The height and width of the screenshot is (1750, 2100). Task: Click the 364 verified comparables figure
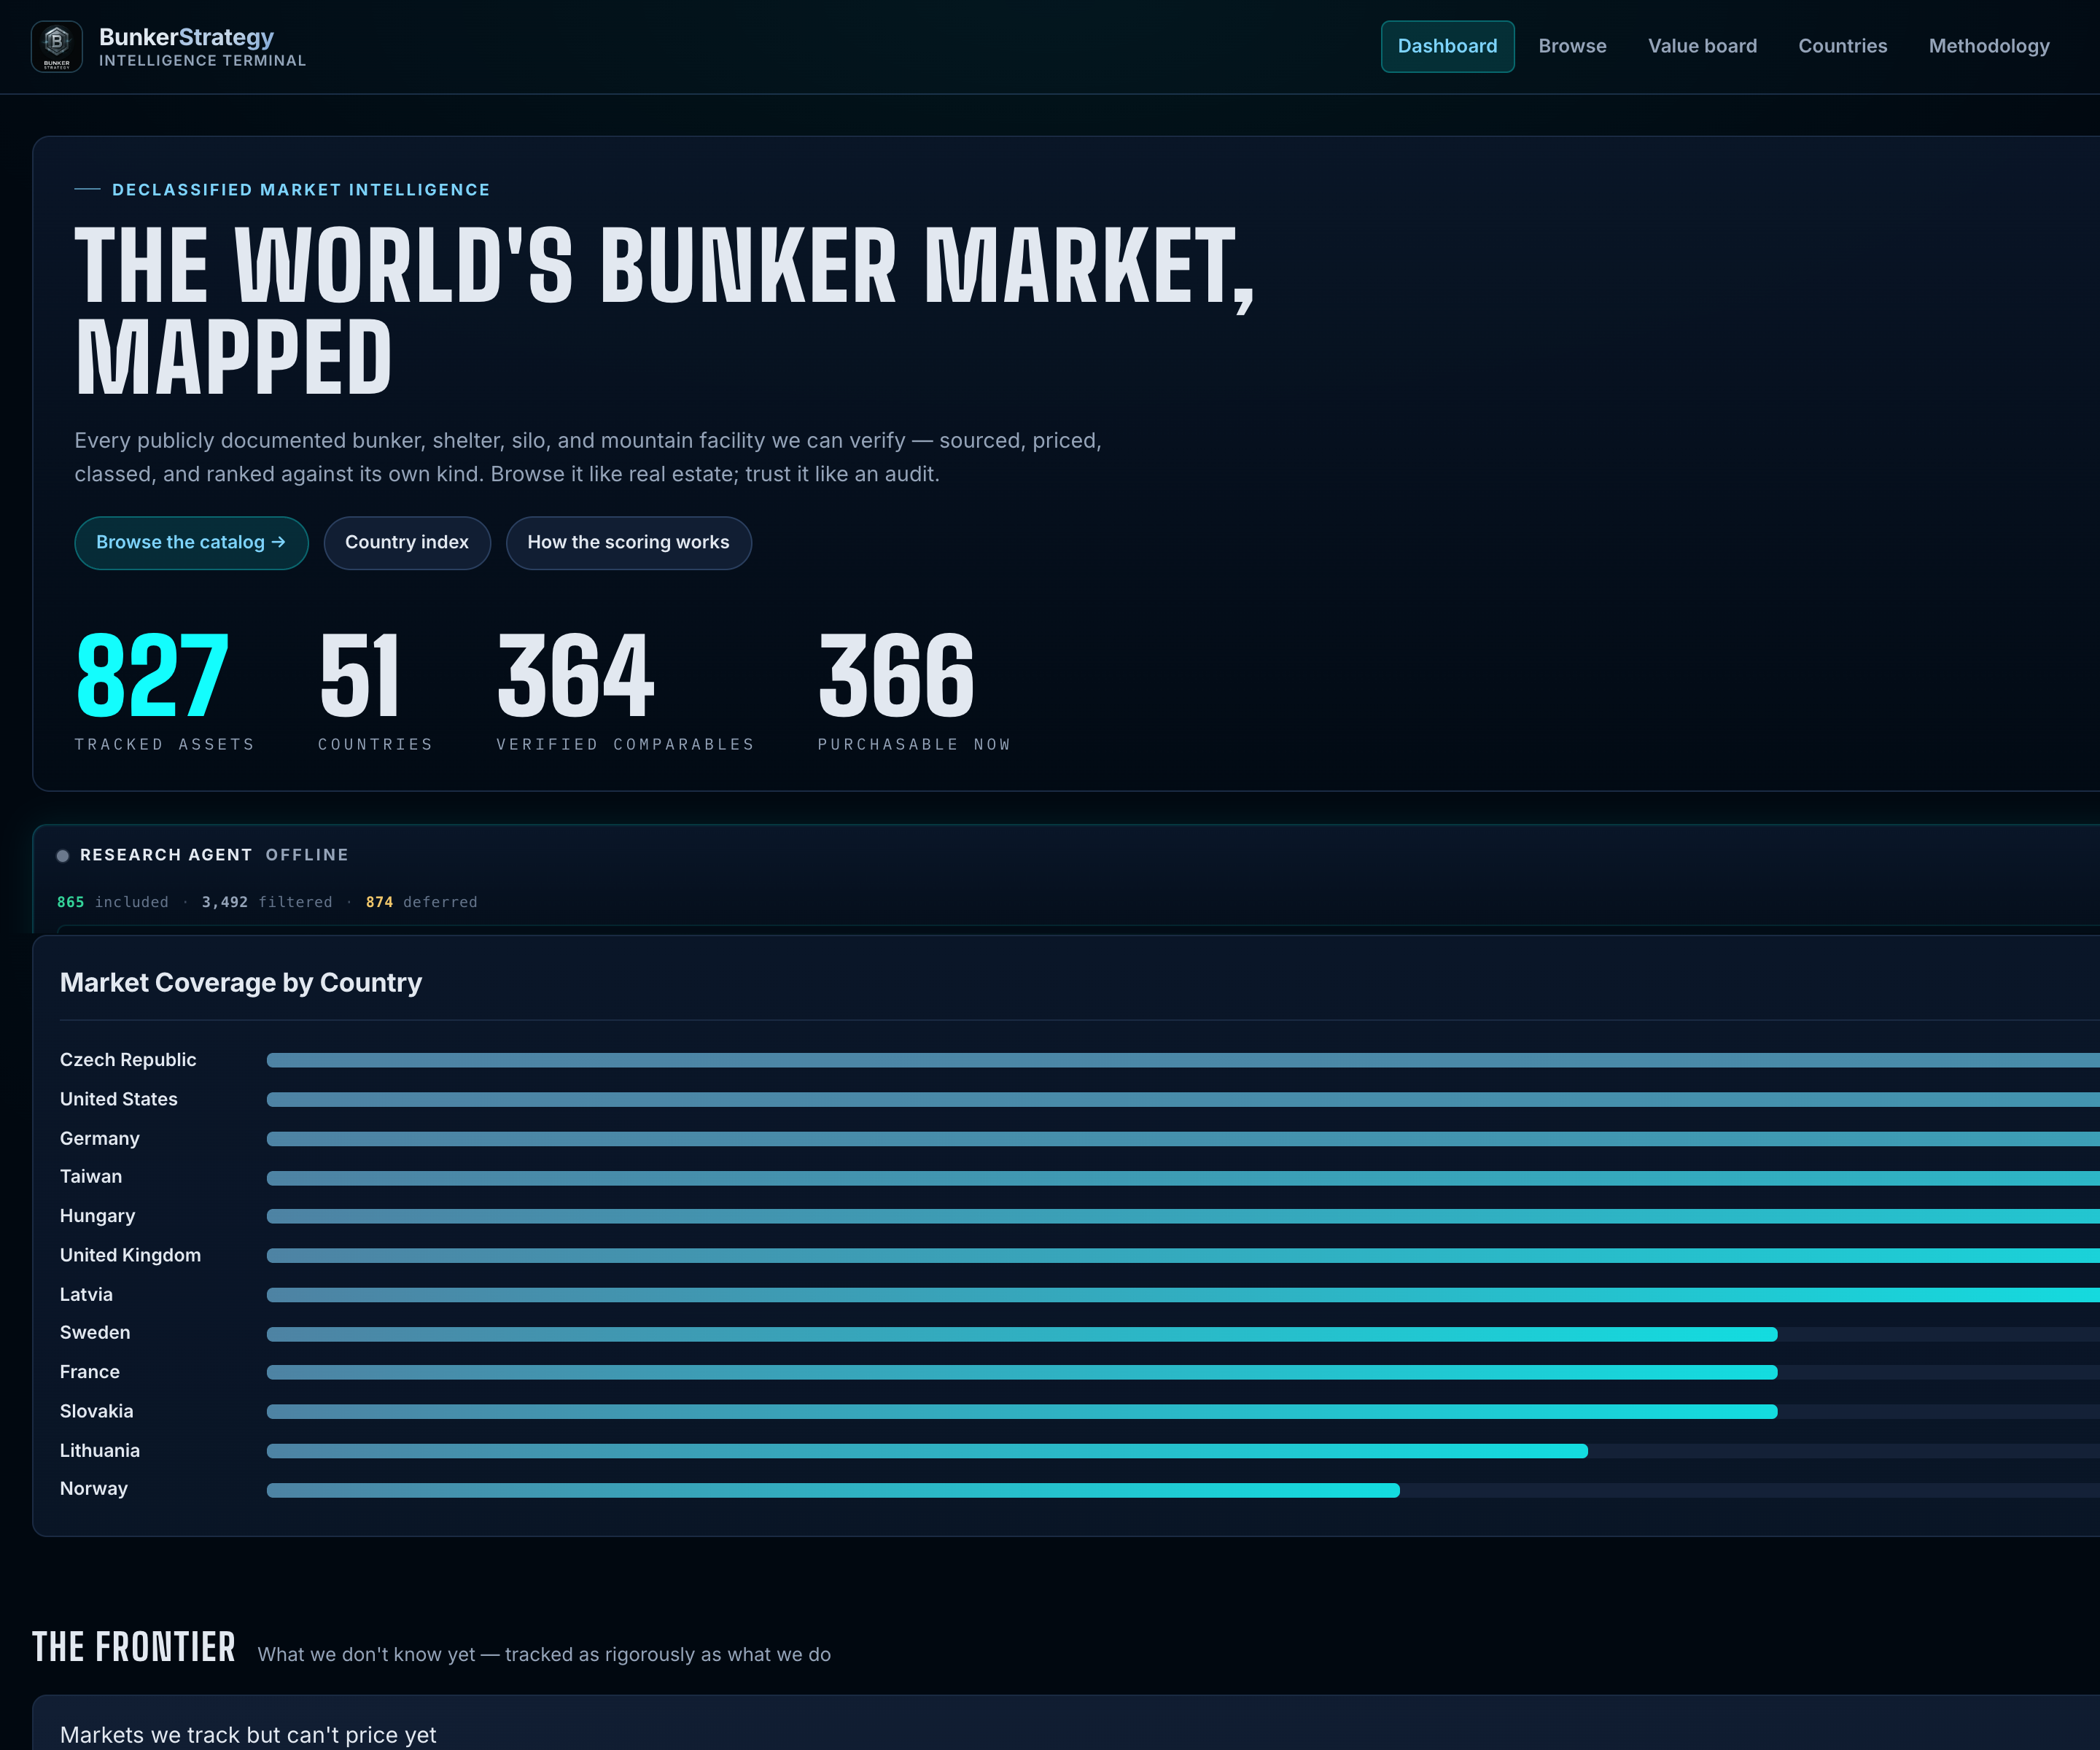575,676
